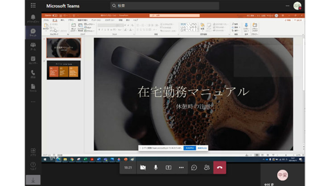Open Select dropdown in editing group
The width and height of the screenshot is (330, 186).
click(235, 30)
